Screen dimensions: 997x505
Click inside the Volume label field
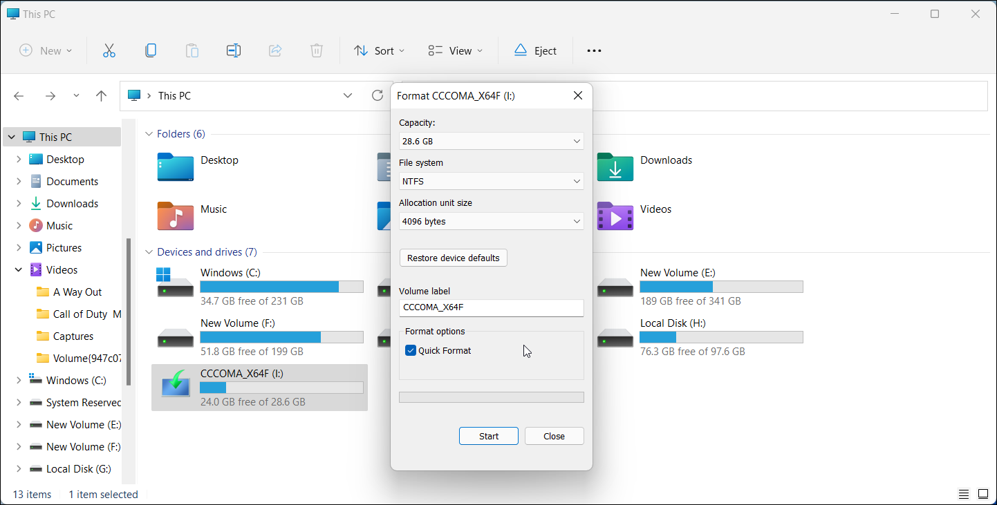(491, 307)
